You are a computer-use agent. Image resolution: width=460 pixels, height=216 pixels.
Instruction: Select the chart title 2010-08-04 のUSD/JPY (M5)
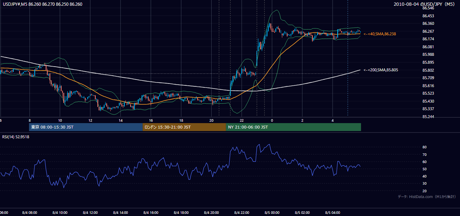[424, 4]
